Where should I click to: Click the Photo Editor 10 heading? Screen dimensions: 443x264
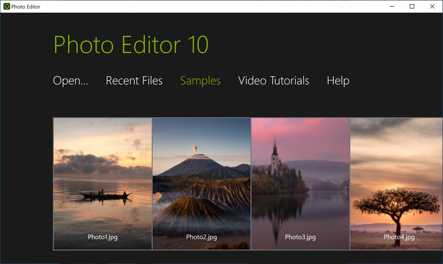pos(131,44)
